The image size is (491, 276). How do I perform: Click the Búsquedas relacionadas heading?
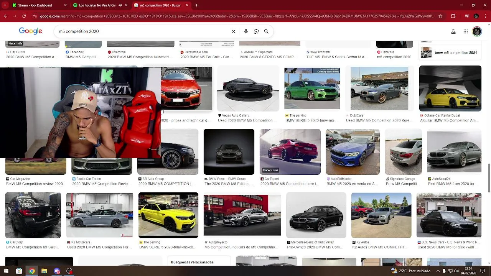[192, 262]
